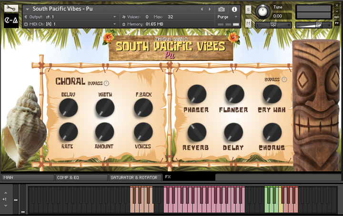343x216 pixels.
Task: Click the DELAY knob beside REVERB
Action: click(233, 132)
